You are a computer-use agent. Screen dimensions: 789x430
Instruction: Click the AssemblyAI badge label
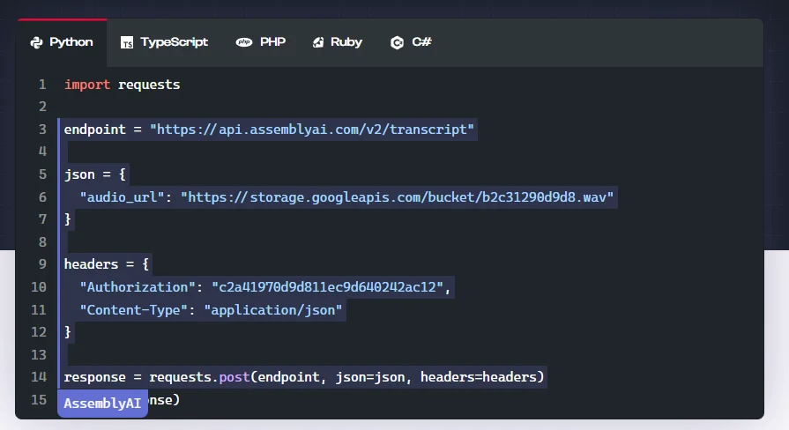pyautogui.click(x=101, y=404)
